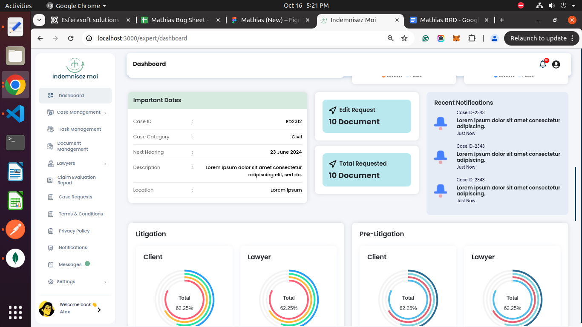Reload the page using refresh icon
This screenshot has height=327, width=582.
tap(71, 38)
